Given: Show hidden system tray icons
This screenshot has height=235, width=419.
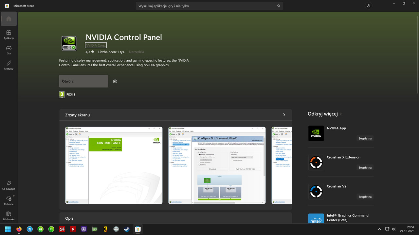Looking at the screenshot, I should (x=379, y=229).
